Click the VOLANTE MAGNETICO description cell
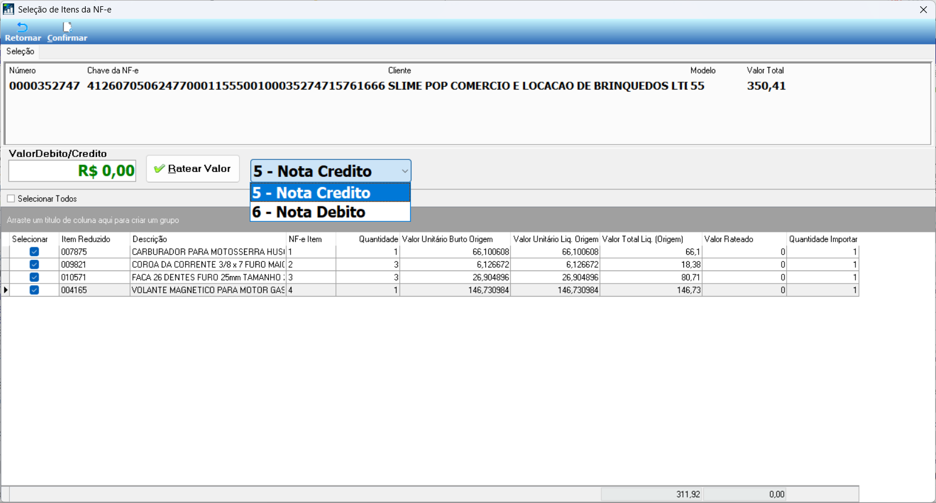This screenshot has height=503, width=936. [x=208, y=290]
